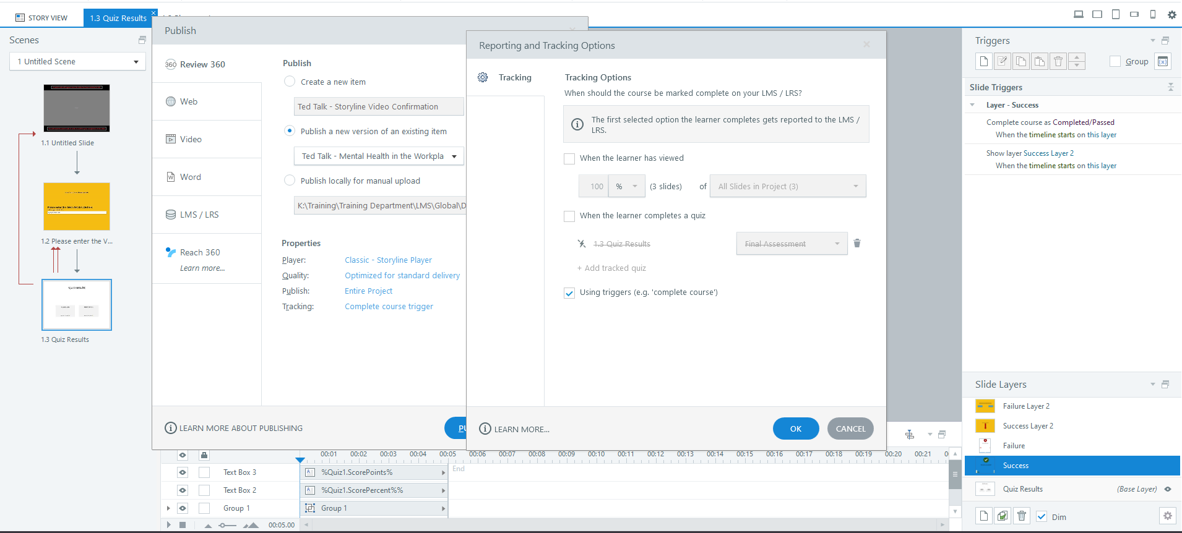
Task: Undock the Slide Layers panel
Action: [1165, 385]
